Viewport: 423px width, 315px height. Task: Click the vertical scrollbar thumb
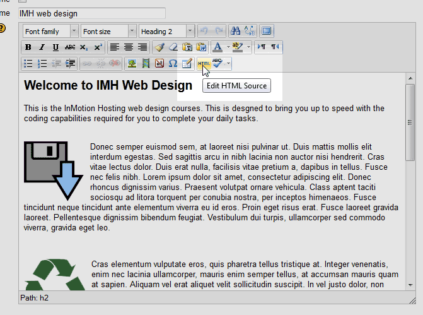click(410, 122)
